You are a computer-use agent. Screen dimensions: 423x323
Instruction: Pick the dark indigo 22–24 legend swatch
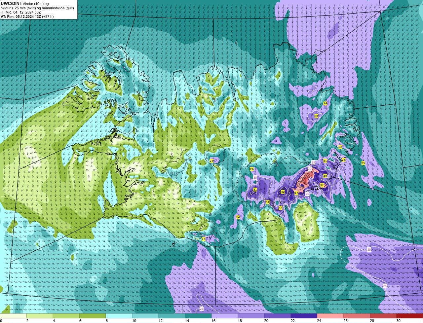304,316
